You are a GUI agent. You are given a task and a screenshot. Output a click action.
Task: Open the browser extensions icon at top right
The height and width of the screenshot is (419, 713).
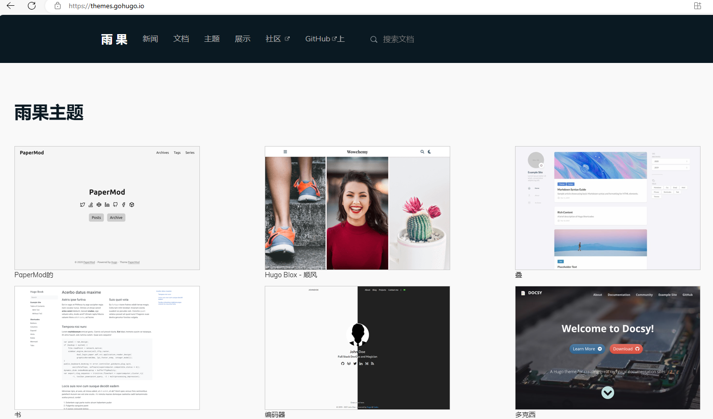[x=698, y=6]
